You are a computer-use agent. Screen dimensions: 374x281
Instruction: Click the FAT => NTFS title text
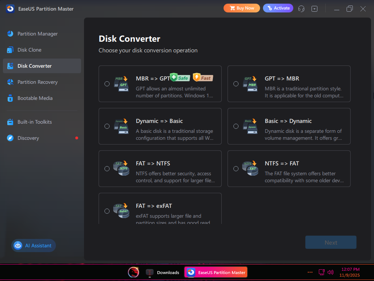[153, 164]
